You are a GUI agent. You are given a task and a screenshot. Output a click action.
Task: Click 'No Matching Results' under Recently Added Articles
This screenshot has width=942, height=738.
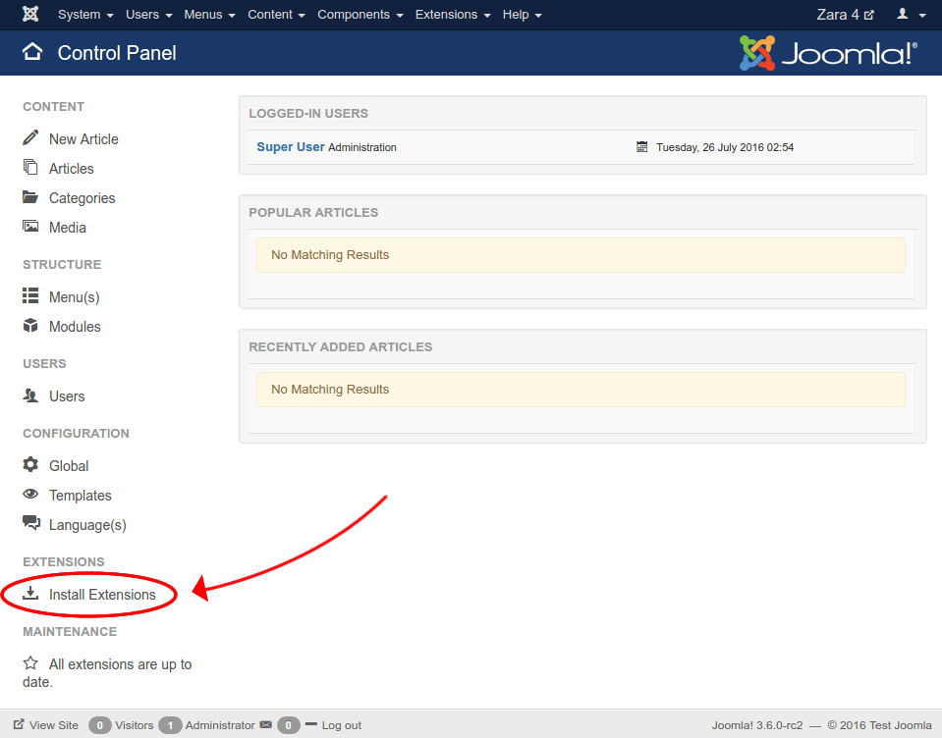click(x=330, y=390)
